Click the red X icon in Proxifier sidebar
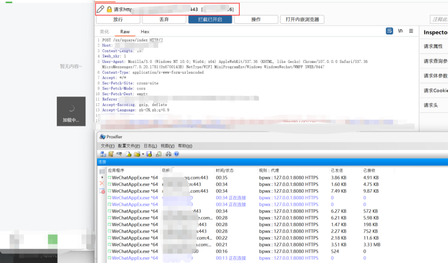Screen dimensions: 448x263 (102, 184)
